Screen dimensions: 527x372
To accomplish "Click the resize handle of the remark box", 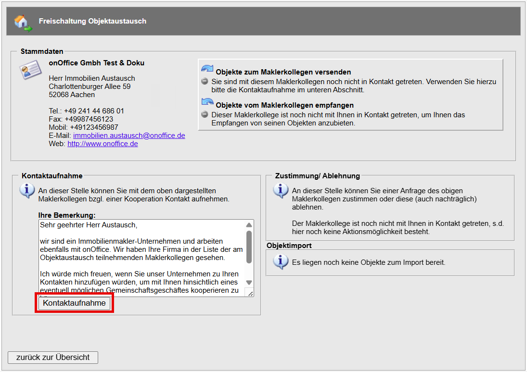I will click(249, 293).
